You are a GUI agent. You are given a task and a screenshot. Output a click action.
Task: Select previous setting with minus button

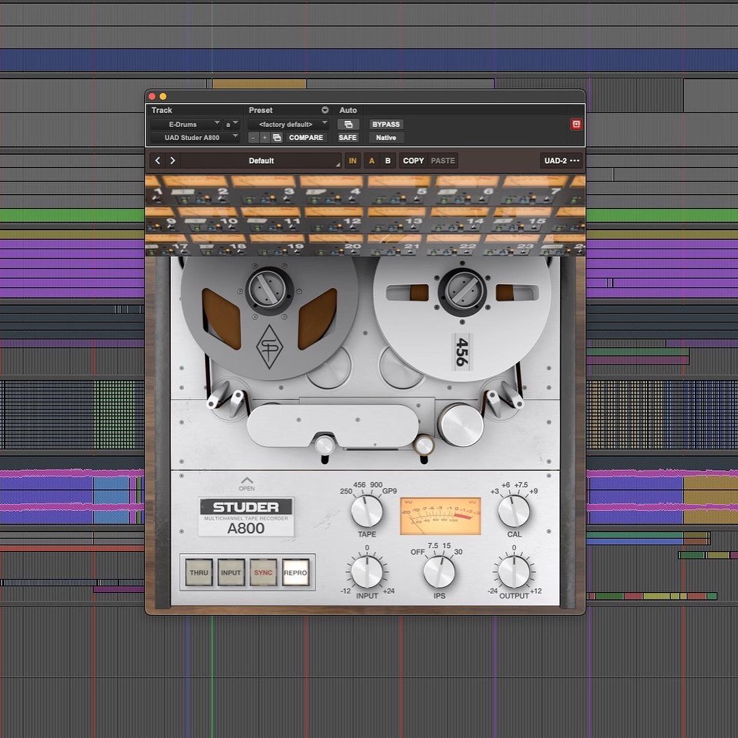[x=254, y=137]
